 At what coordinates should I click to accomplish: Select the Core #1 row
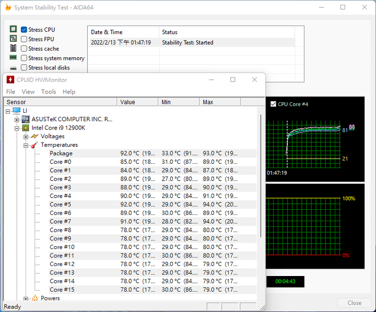pyautogui.click(x=152, y=171)
